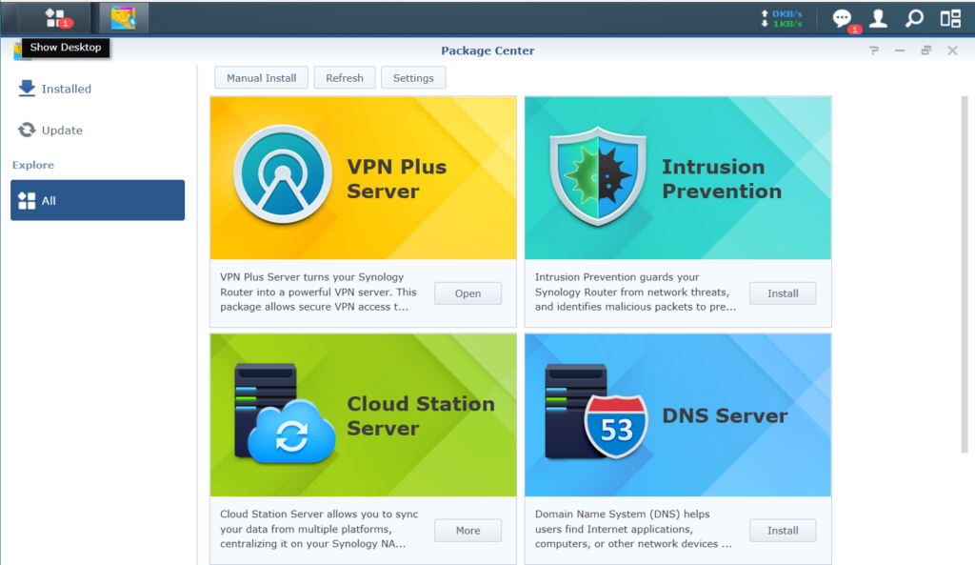Click the help question mark icon
The width and height of the screenshot is (975, 565).
point(874,50)
